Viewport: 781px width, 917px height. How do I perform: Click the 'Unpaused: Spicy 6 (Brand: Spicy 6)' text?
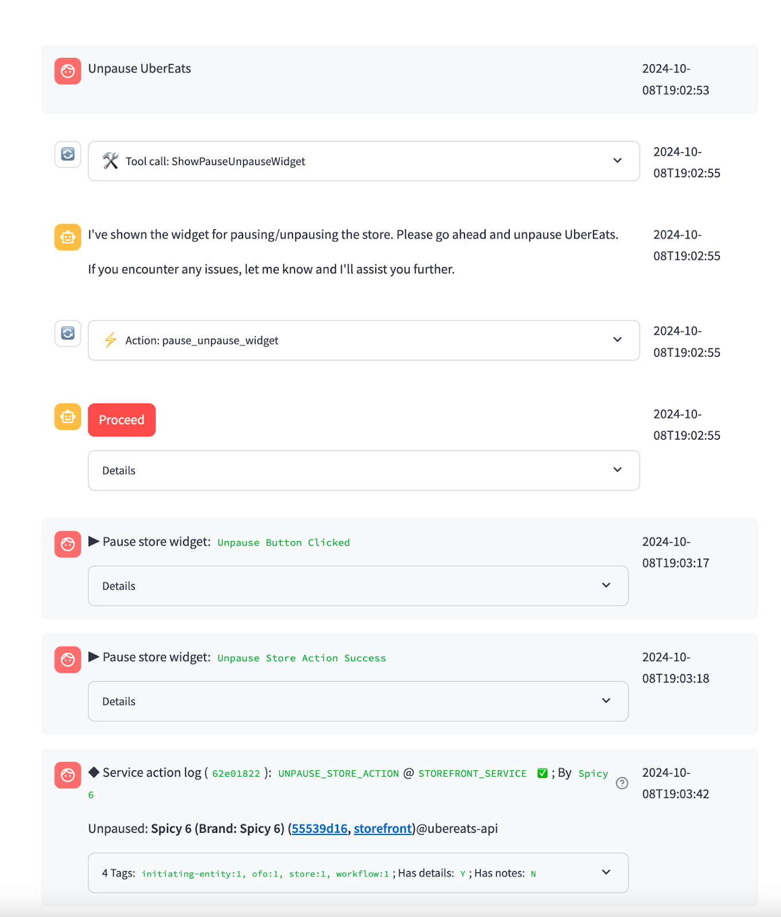186,829
